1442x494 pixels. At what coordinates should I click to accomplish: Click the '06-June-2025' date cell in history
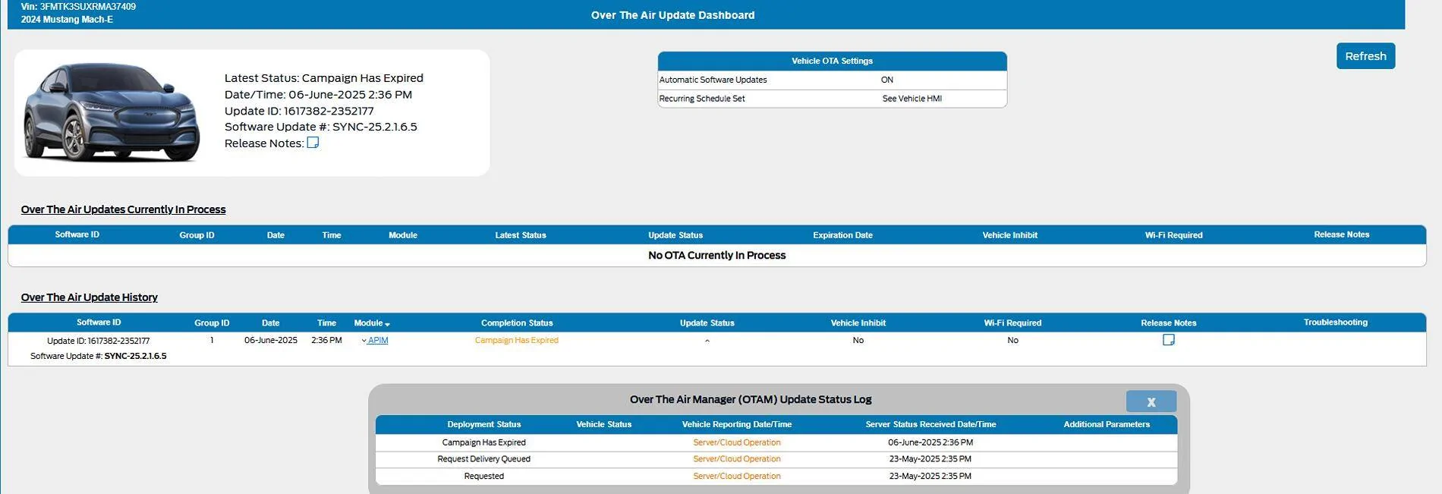(271, 340)
